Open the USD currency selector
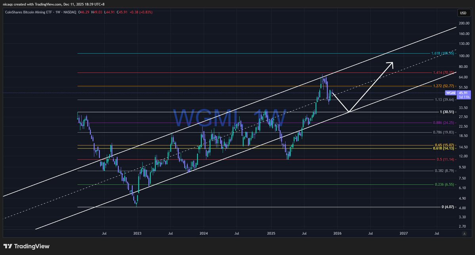 [x=463, y=13]
